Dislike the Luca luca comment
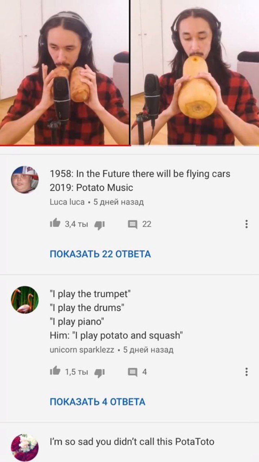Viewport: 259px width, 462px height. pyautogui.click(x=99, y=225)
